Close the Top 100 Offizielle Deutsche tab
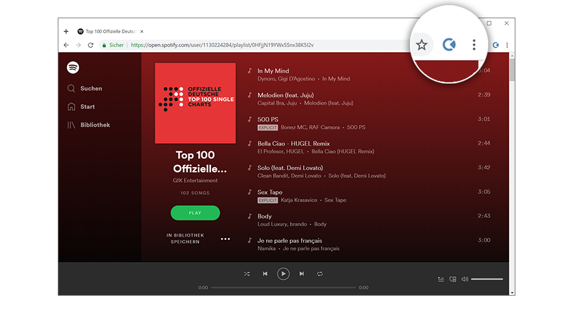565x314 pixels. coord(142,31)
